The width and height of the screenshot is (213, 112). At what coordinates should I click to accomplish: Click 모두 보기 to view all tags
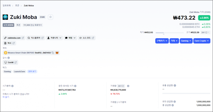(x=32, y=71)
